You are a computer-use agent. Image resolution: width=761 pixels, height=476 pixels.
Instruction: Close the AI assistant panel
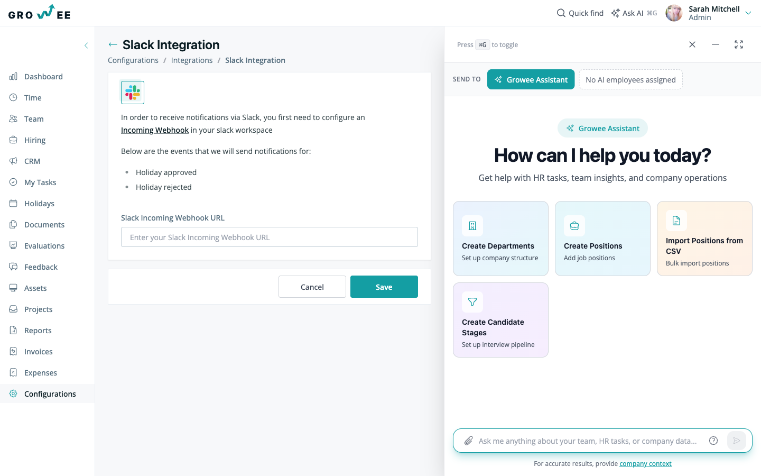click(692, 44)
